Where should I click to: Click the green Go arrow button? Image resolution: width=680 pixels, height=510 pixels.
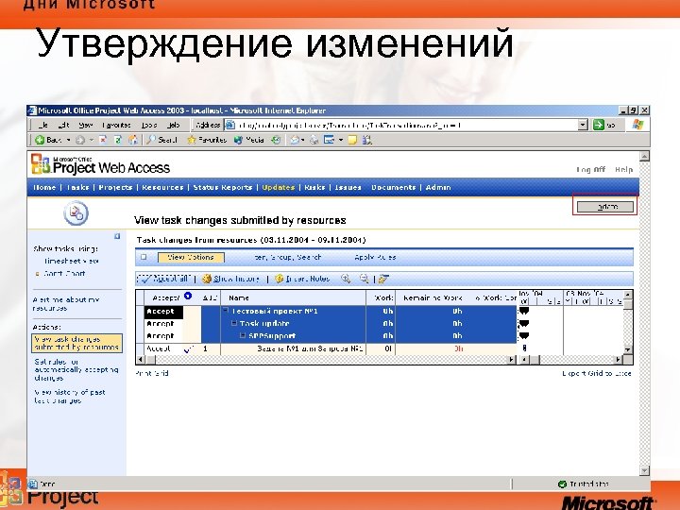(x=599, y=125)
